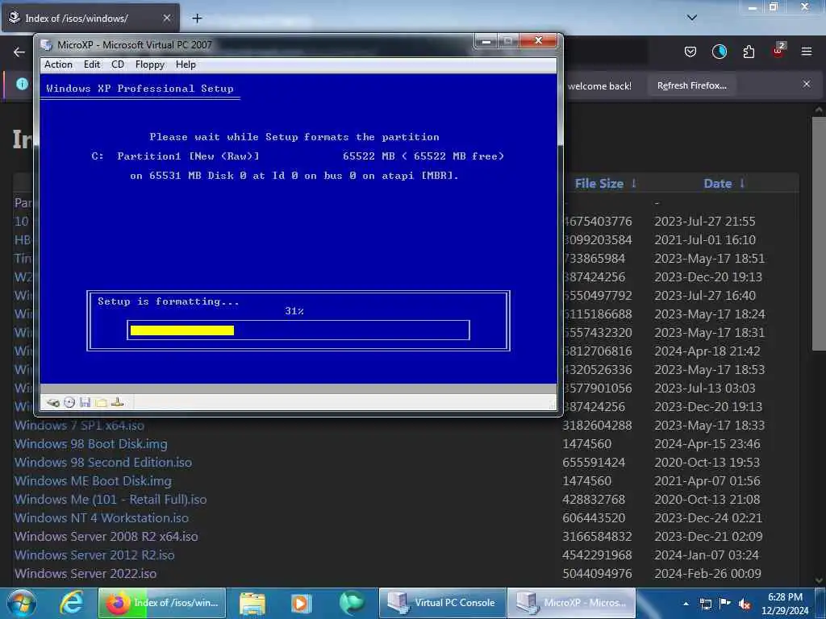This screenshot has width=826, height=619.
Task: Open the Windows Server 2012 R2.iso link
Action: (x=94, y=555)
